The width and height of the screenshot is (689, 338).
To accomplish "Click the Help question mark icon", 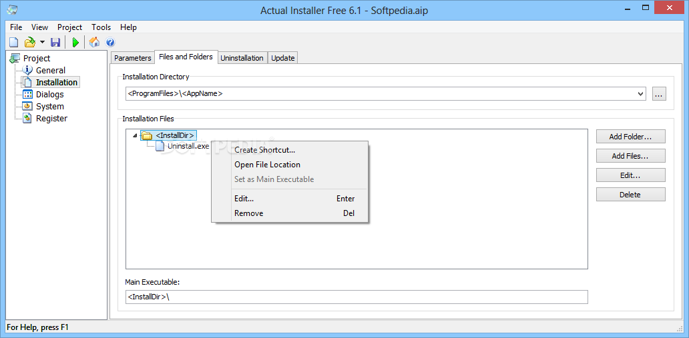I will 110,42.
